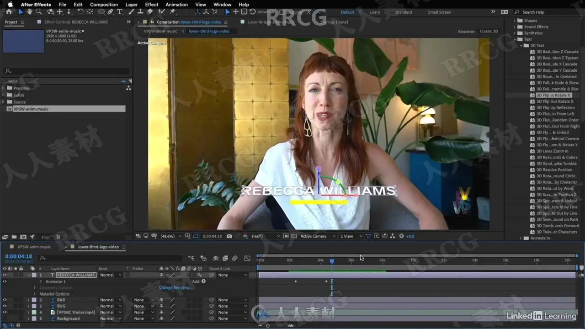The image size is (585, 329).
Task: Expand the Animator 1 property group
Action: coord(41,281)
